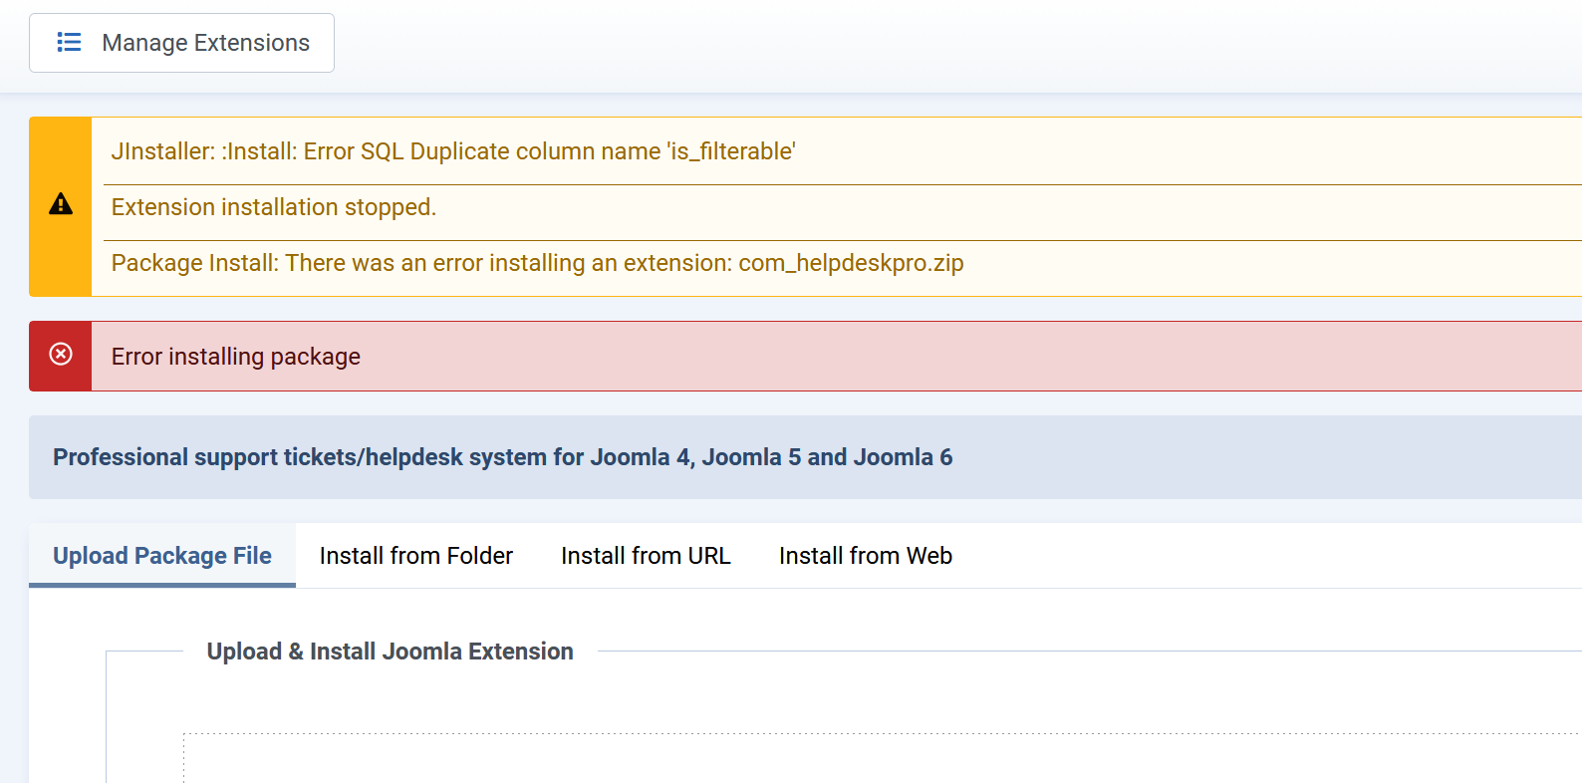
Task: Click the yellow warning triangle icon
Action: coord(61,204)
